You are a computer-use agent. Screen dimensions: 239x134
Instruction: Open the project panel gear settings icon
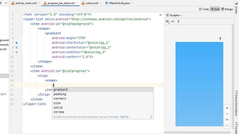(1, 3)
